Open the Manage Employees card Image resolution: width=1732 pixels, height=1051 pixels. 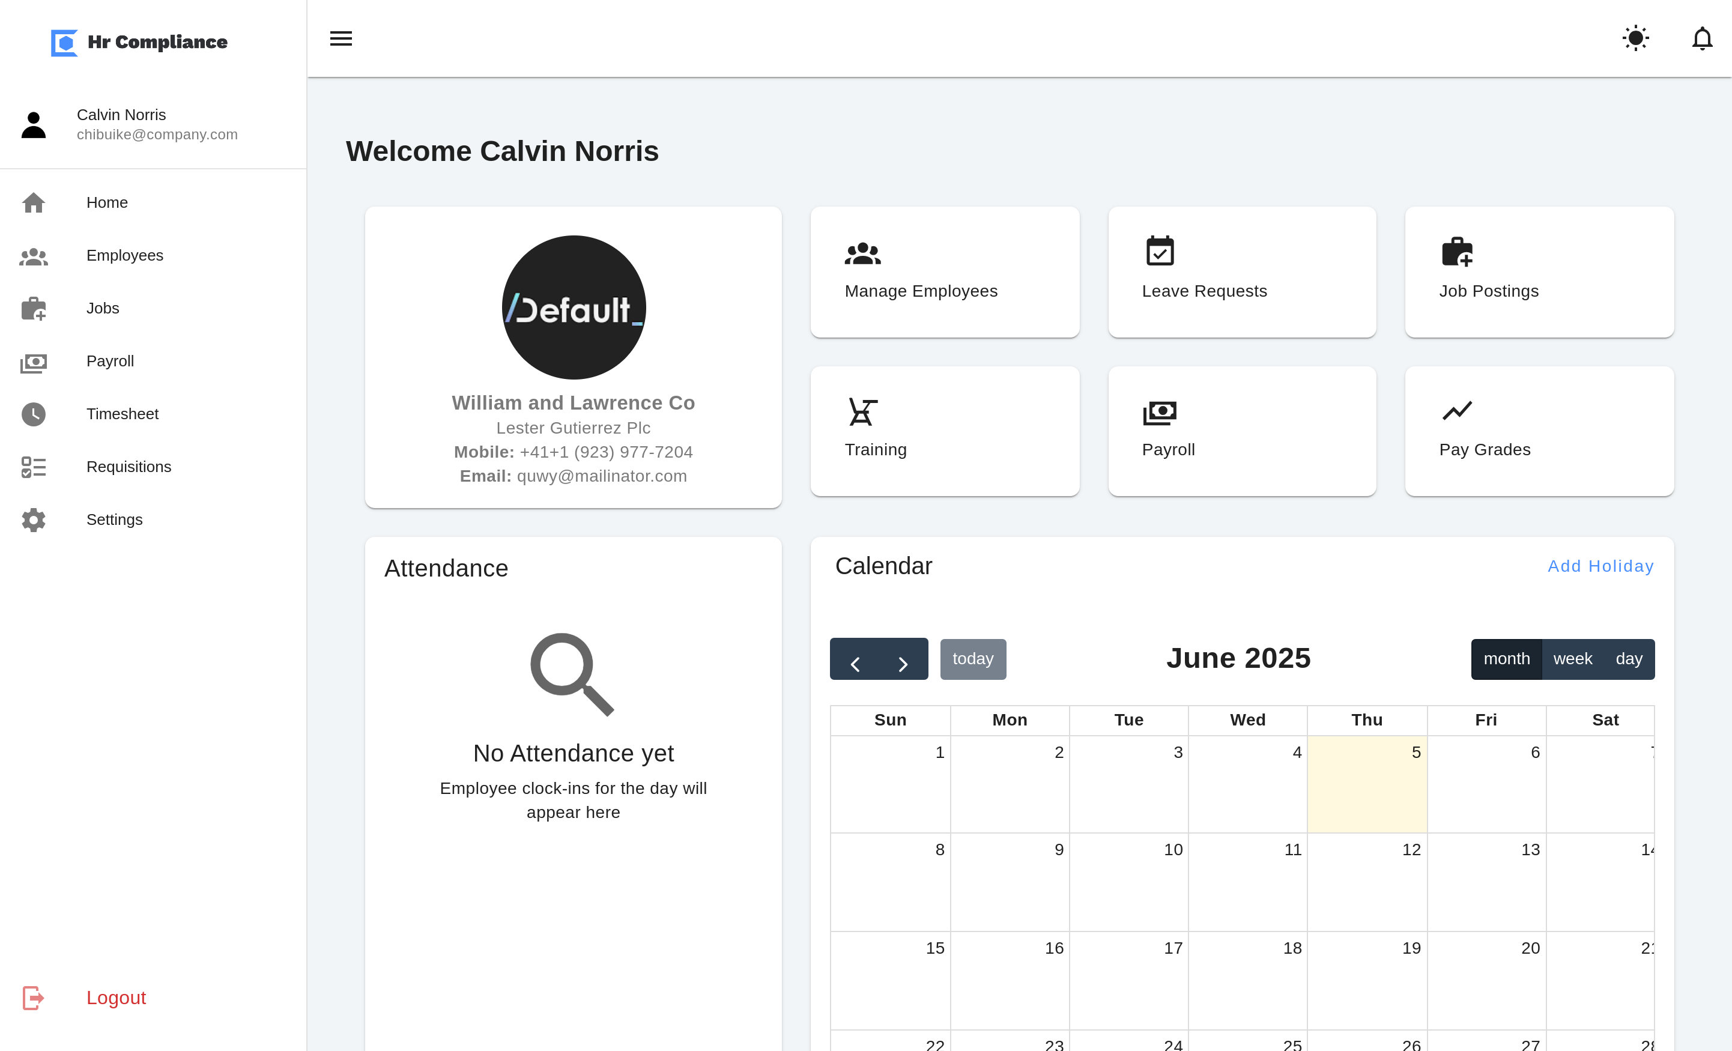coord(945,272)
